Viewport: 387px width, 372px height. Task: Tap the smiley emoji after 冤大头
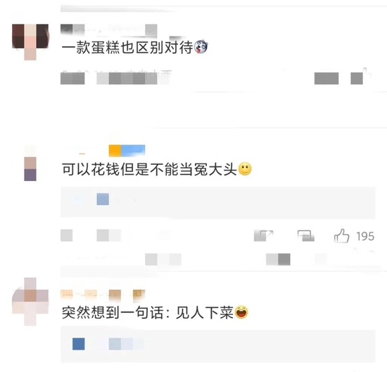245,169
